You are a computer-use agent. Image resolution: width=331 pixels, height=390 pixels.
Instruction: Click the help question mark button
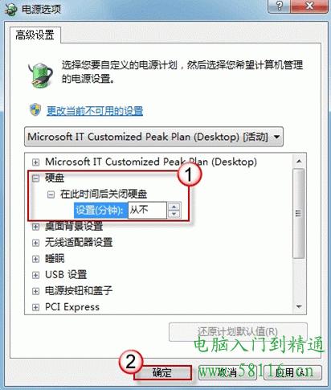coord(280,6)
